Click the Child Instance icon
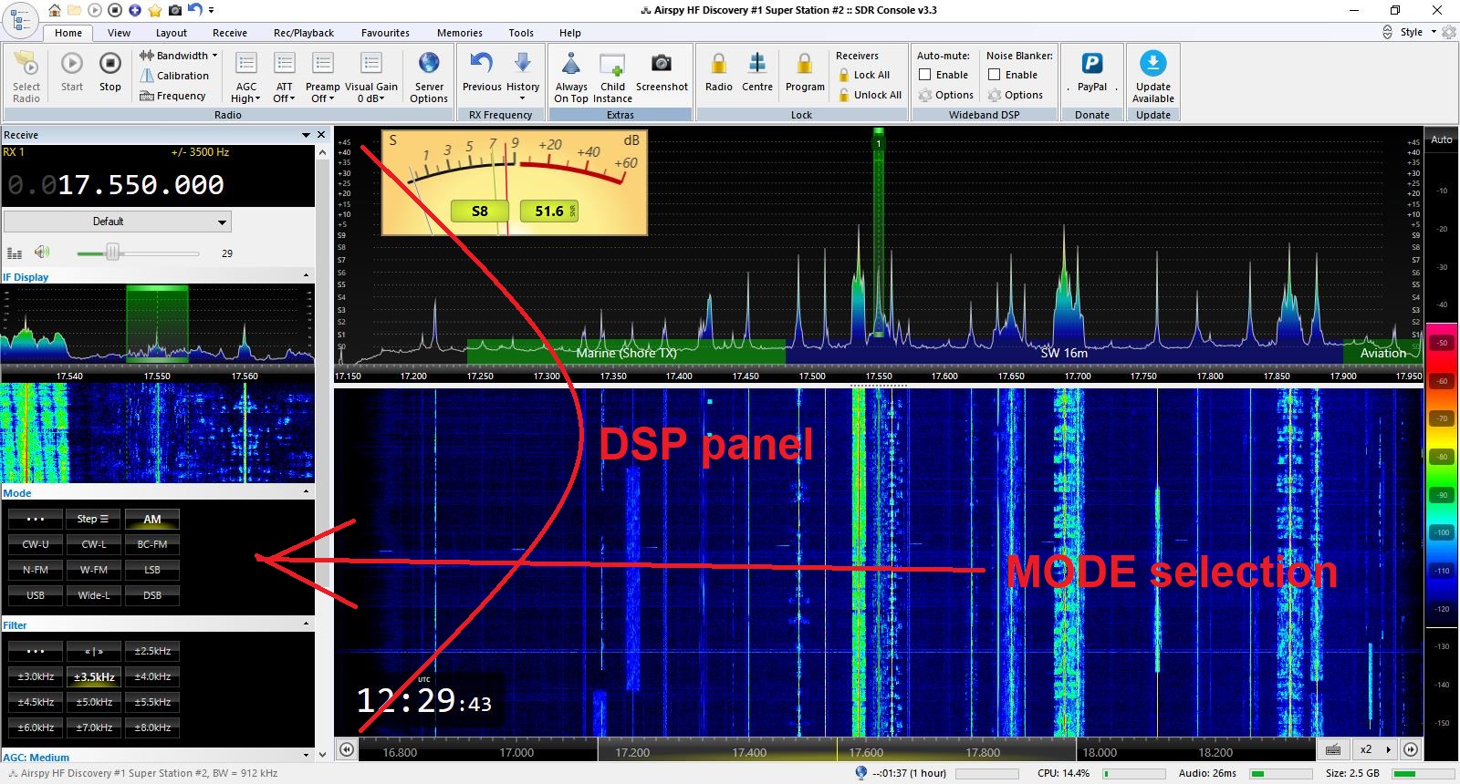Image resolution: width=1460 pixels, height=784 pixels. coord(612,64)
